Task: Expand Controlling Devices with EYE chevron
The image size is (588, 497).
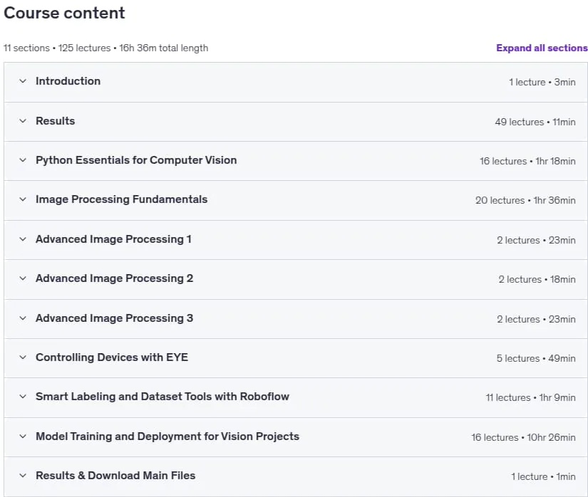Action: click(x=23, y=357)
